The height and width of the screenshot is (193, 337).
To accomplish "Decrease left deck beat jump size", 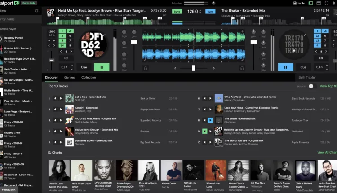I will coord(61,51).
